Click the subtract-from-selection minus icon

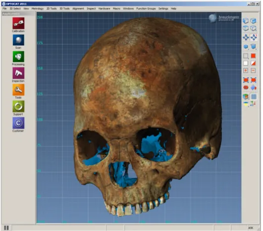[253, 71]
